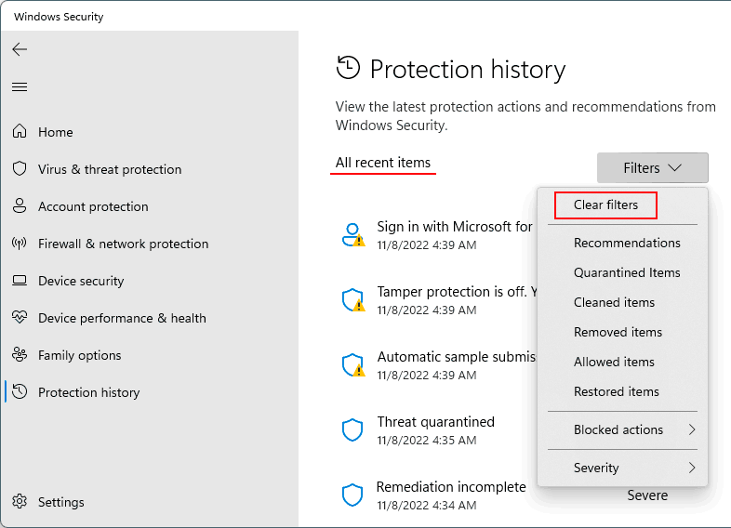Click the Virus & threat protection shield icon
The image size is (731, 528).
(x=20, y=168)
